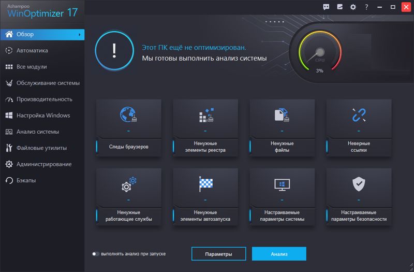Image resolution: width=414 pixels, height=272 pixels.
Task: Open the notes edit icon in title bar
Action: (x=340, y=7)
